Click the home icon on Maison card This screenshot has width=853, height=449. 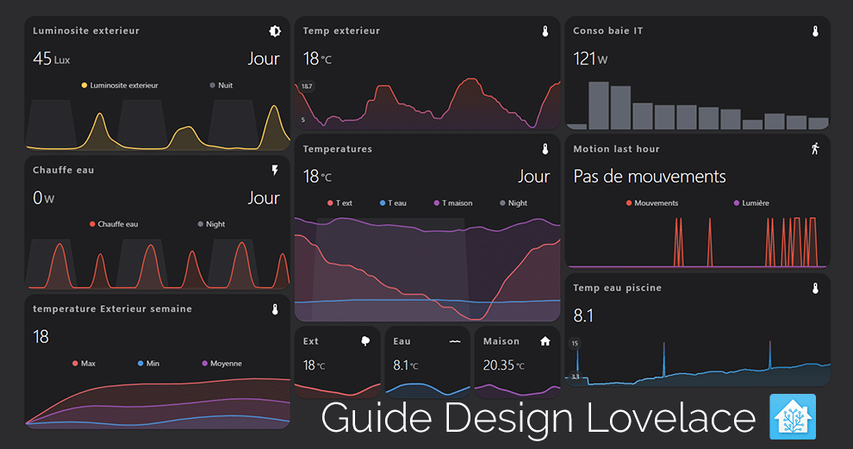[x=545, y=341]
